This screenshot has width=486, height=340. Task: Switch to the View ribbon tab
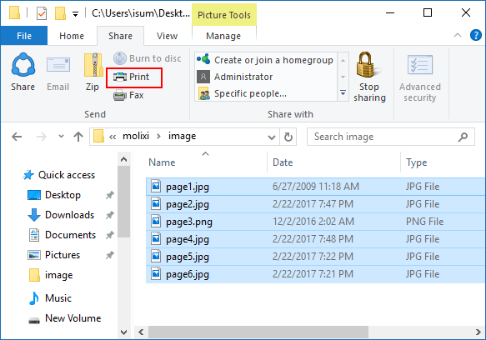coord(167,36)
